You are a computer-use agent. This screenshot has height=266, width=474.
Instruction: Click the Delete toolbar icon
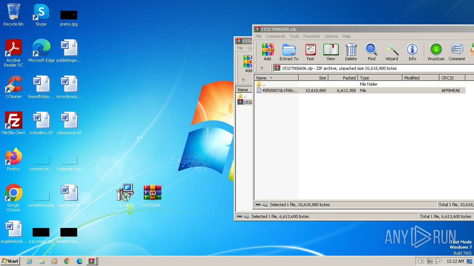(351, 52)
